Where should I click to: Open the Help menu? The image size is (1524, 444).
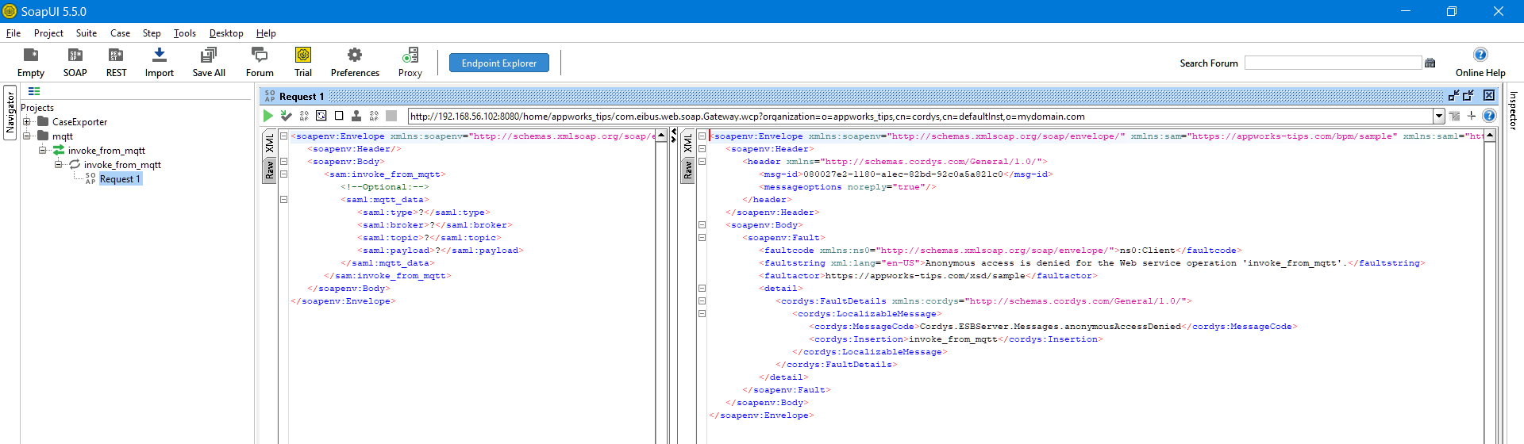click(266, 33)
